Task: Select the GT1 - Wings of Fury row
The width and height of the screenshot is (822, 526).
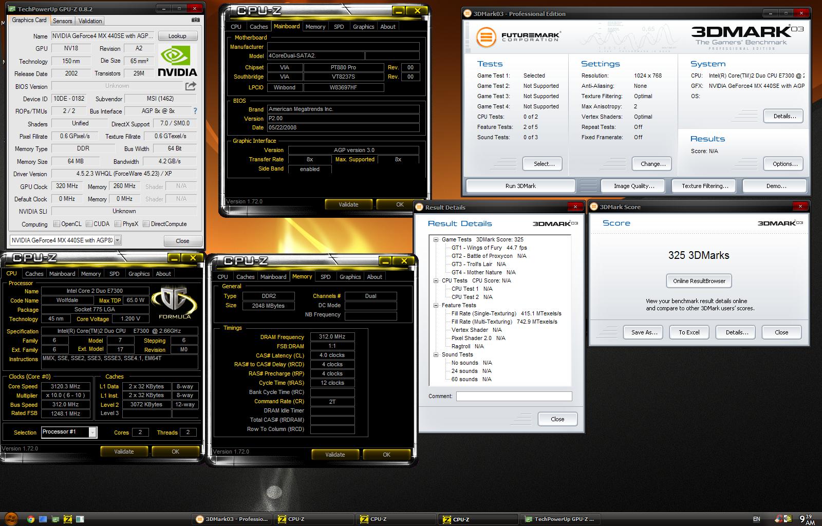Action: pos(489,248)
